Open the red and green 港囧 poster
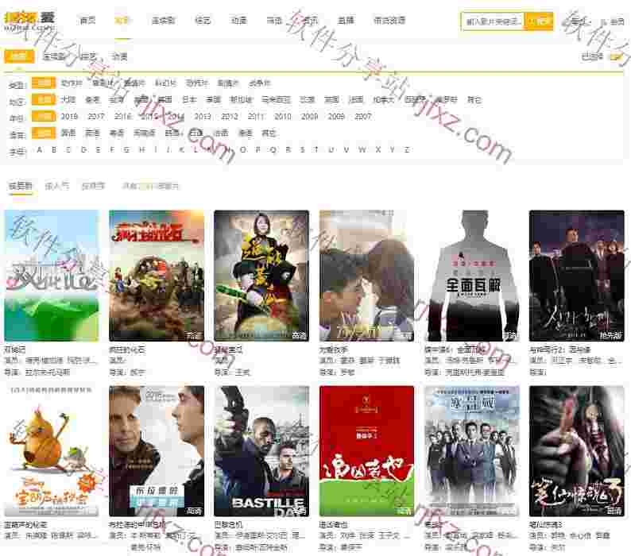The height and width of the screenshot is (556, 631). (366, 451)
